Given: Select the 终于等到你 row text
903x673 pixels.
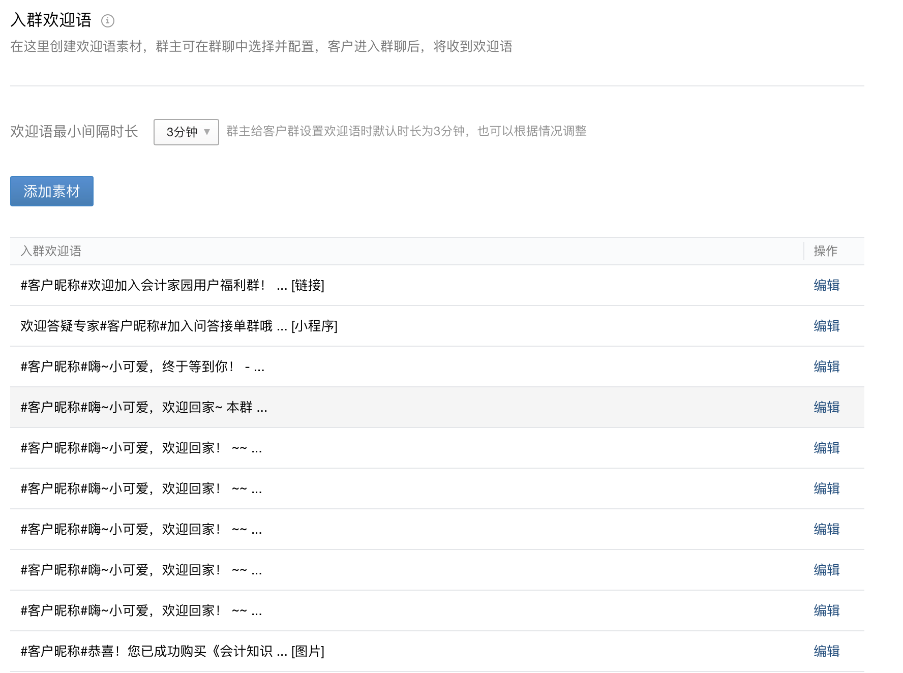Looking at the screenshot, I should (142, 366).
